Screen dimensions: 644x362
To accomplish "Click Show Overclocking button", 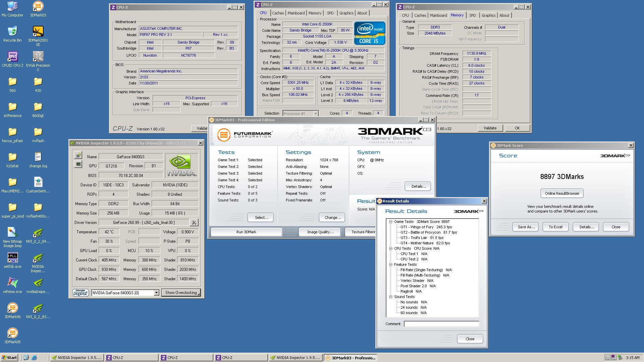I will tap(181, 293).
